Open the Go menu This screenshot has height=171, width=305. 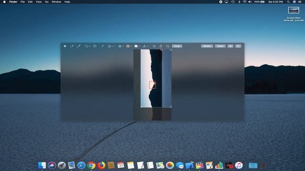[47, 2]
